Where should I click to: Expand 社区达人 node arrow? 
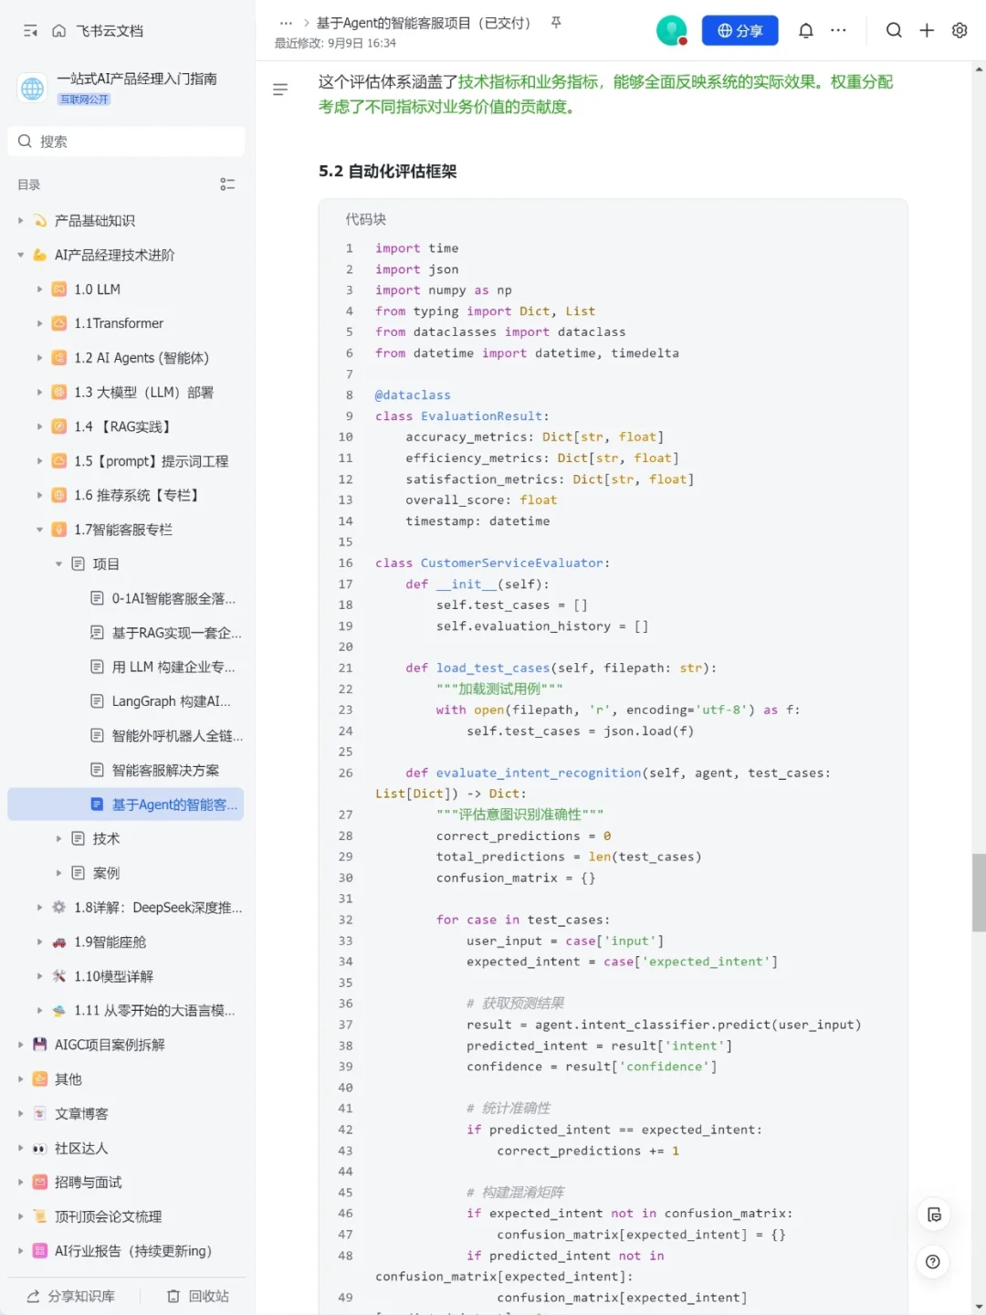pyautogui.click(x=20, y=1148)
